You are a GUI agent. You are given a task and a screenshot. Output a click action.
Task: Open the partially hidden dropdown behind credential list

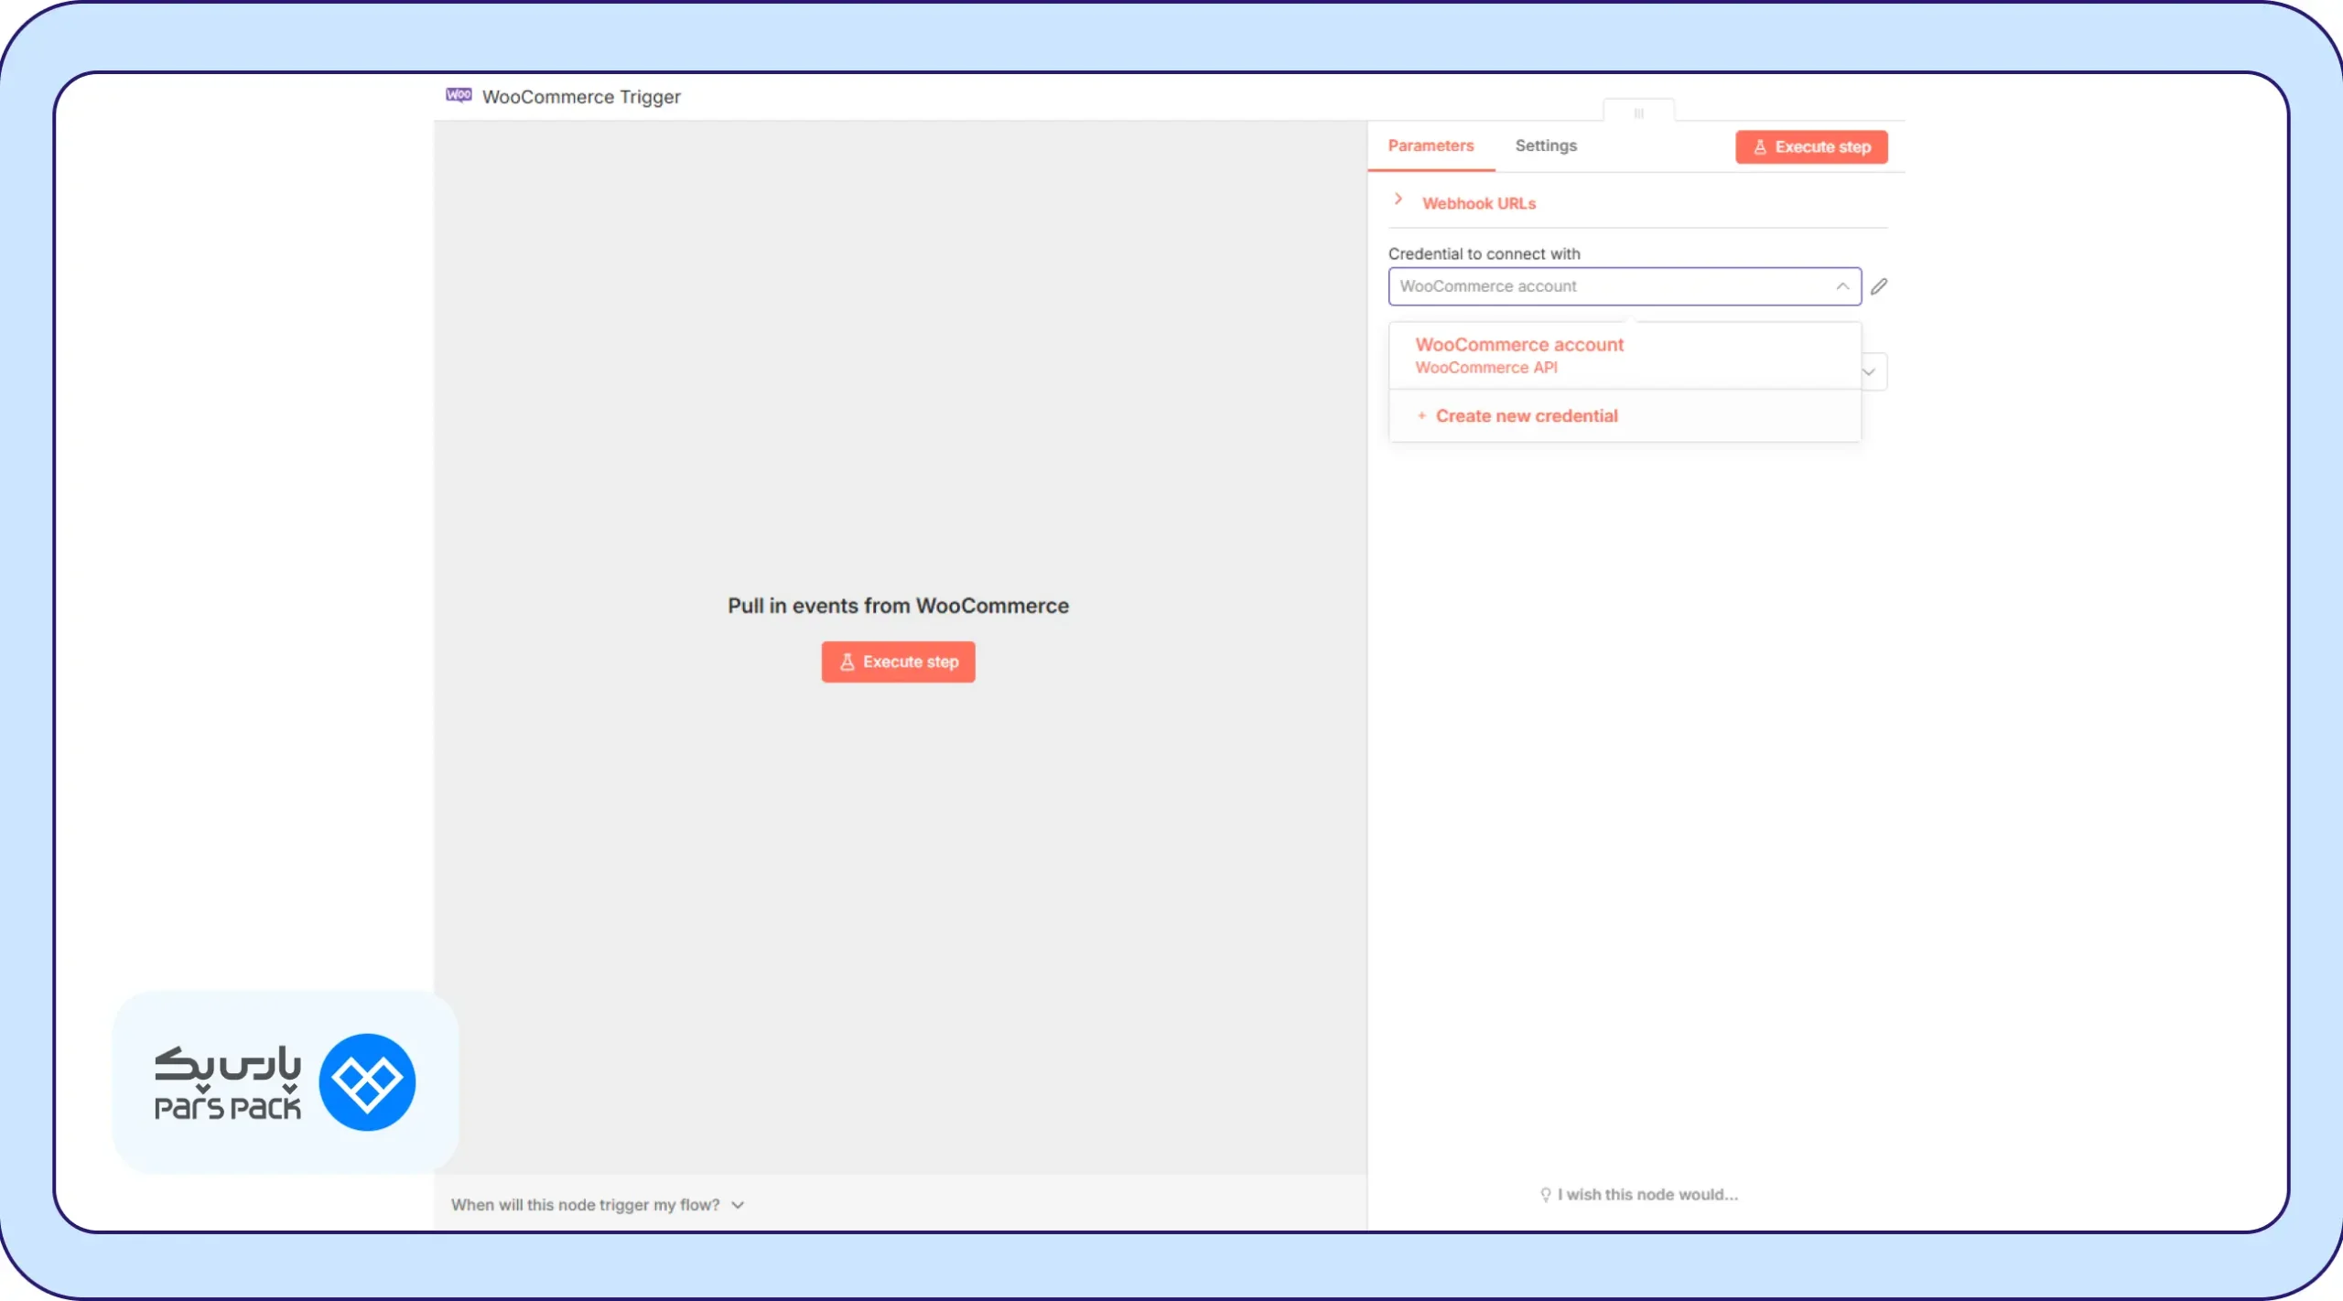click(1871, 372)
